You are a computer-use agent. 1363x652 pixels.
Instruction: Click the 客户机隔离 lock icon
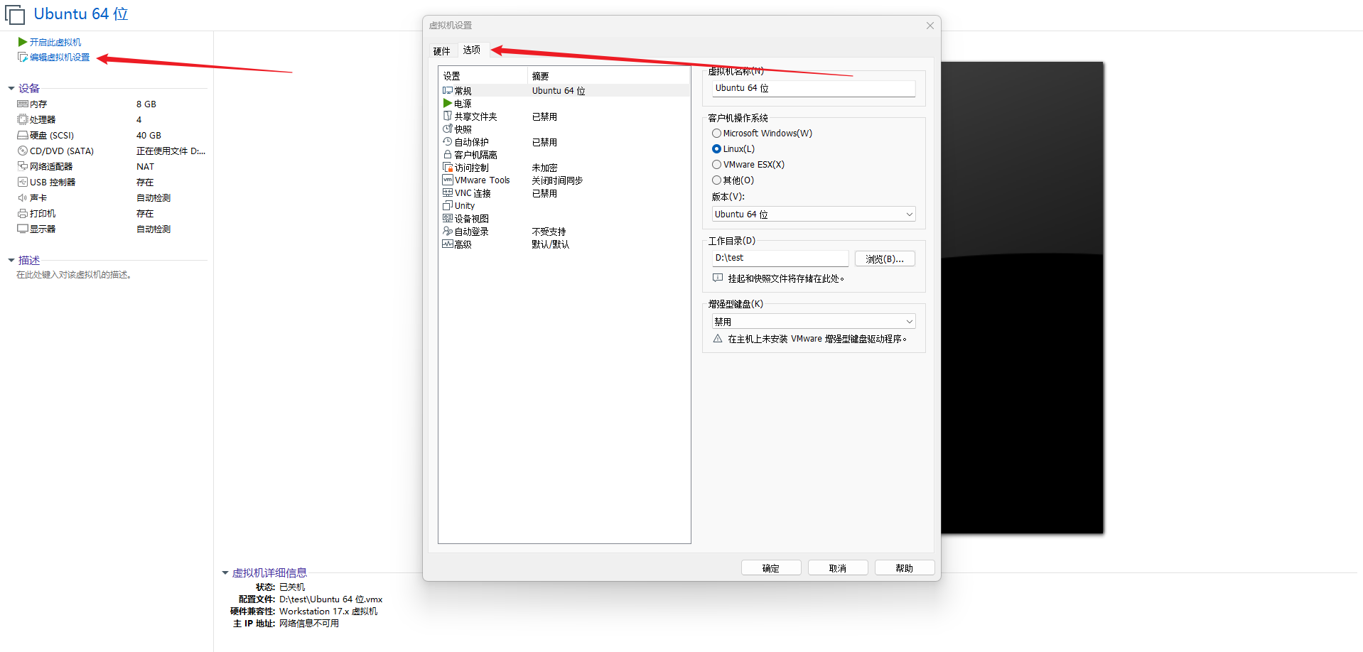[448, 154]
